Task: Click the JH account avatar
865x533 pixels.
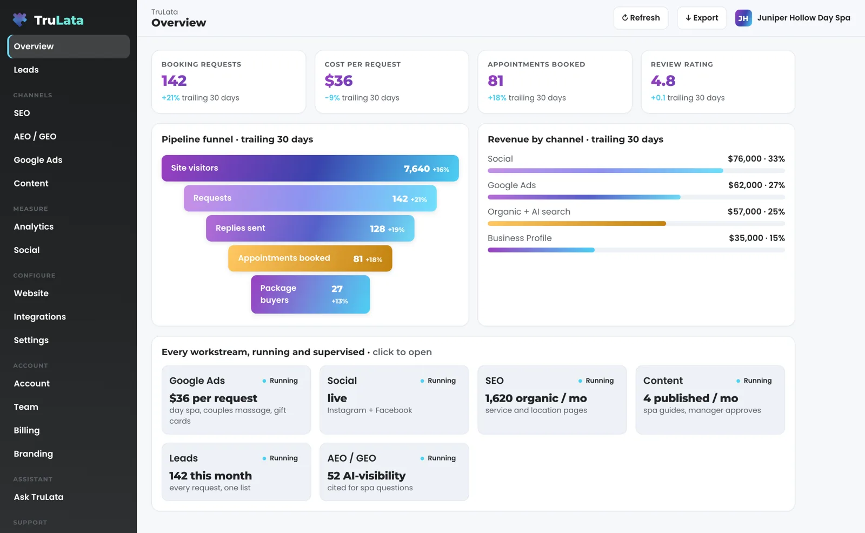Action: tap(743, 18)
